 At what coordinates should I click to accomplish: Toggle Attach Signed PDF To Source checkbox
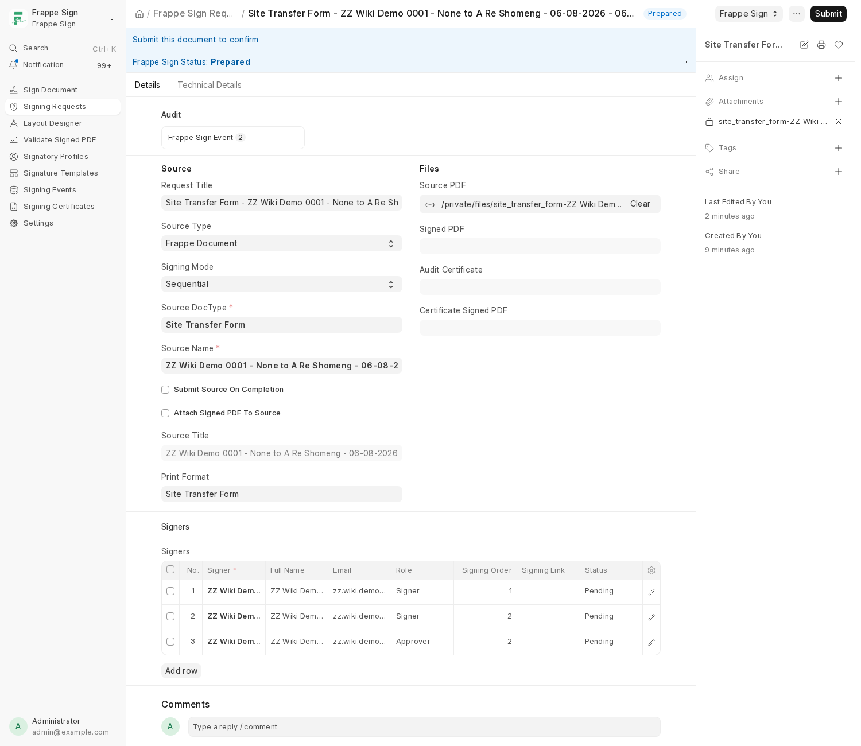[x=165, y=413]
